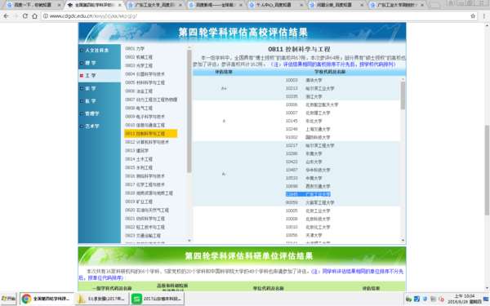Switch to Chrome in the taskbar

47,299
